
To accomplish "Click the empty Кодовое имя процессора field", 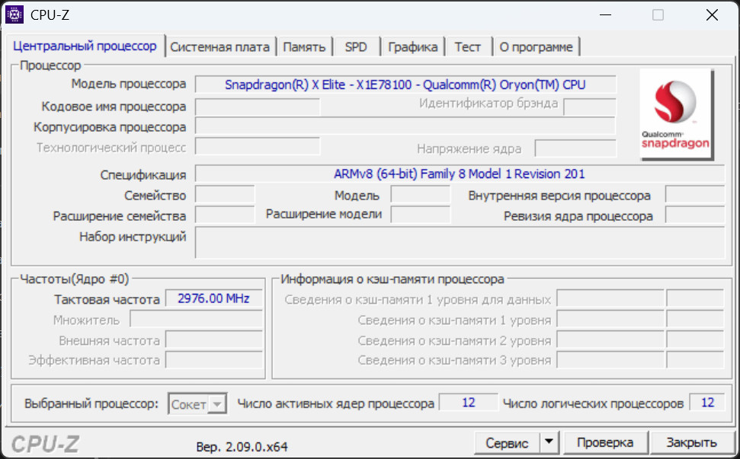I will 258,107.
